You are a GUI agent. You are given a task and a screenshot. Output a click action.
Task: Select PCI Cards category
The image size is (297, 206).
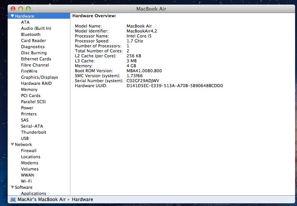pos(31,96)
